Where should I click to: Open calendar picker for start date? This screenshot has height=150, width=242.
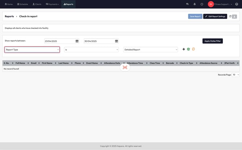click(x=77, y=41)
